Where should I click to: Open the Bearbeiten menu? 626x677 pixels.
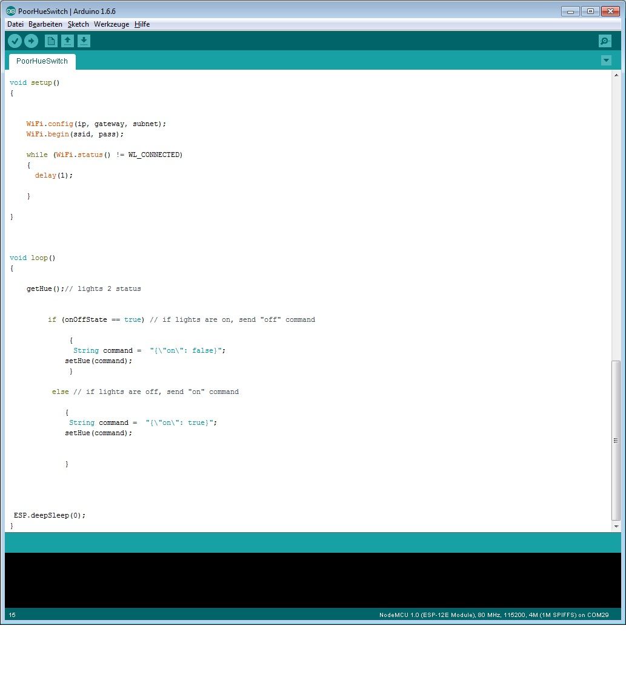pyautogui.click(x=45, y=24)
